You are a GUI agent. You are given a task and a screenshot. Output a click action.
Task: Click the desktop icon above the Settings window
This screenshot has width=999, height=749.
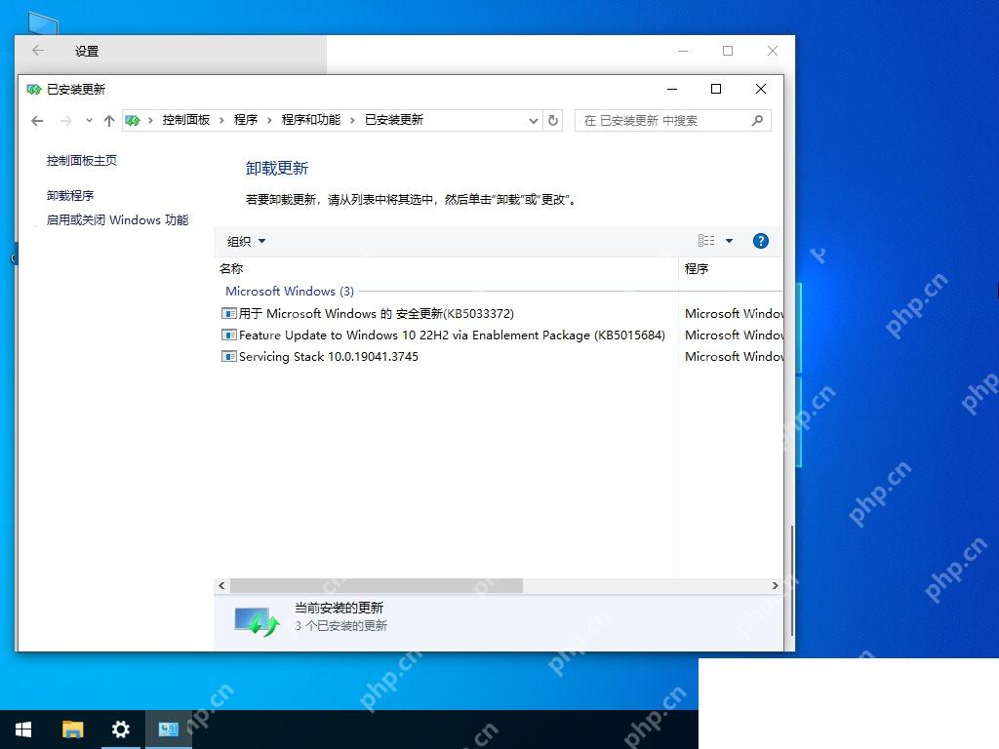[x=43, y=22]
